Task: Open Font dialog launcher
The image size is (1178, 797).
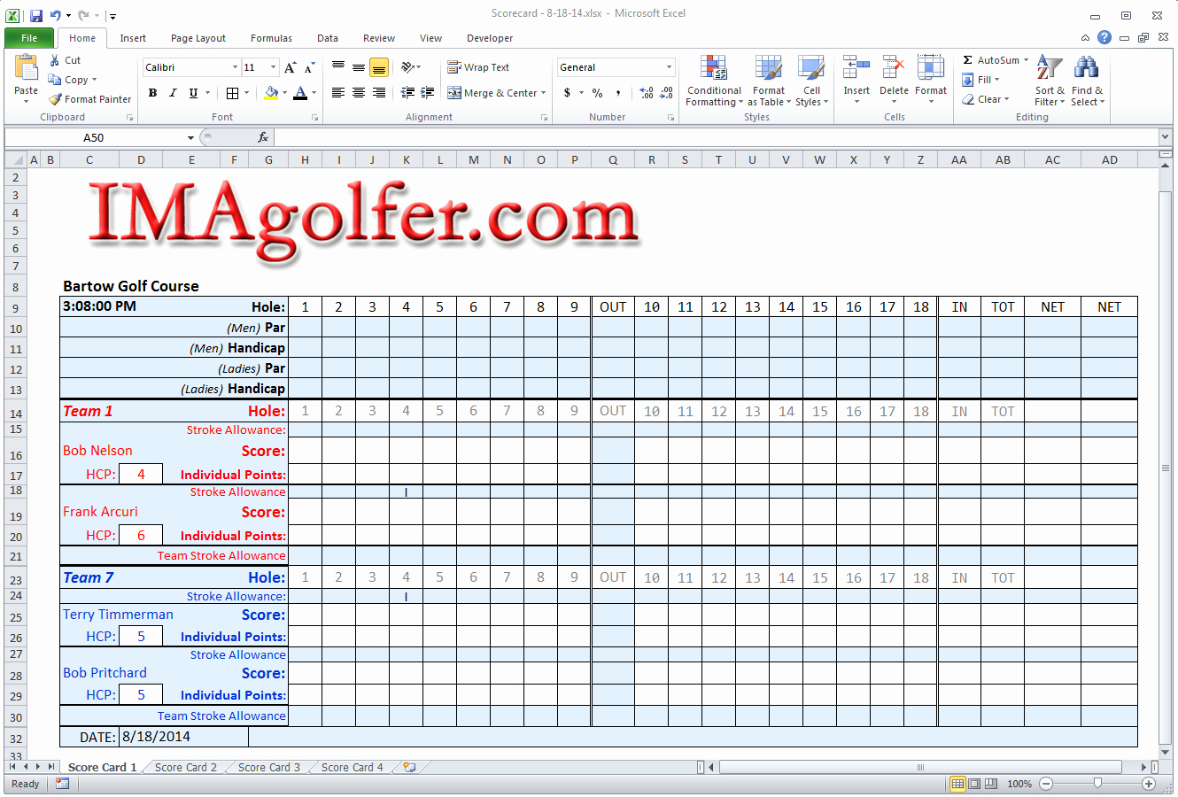Action: point(314,117)
